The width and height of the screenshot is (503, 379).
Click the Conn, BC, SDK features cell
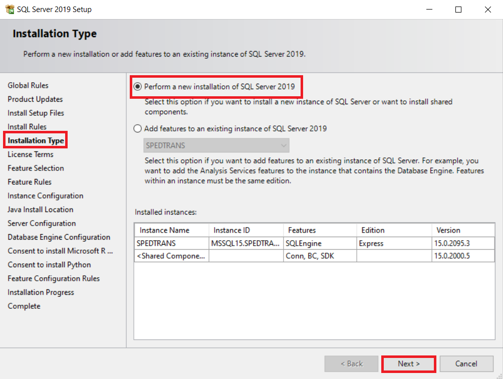320,256
